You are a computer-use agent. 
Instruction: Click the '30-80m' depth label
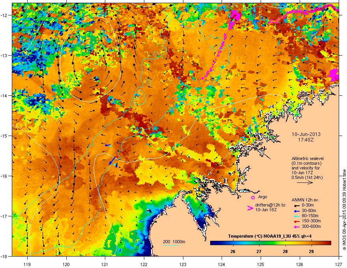(309, 210)
